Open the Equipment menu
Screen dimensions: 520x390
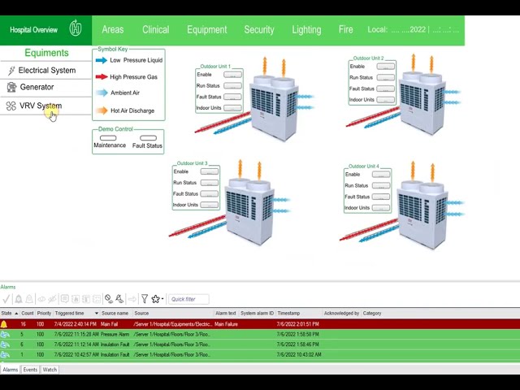pos(207,30)
